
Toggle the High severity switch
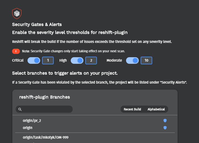point(77,61)
